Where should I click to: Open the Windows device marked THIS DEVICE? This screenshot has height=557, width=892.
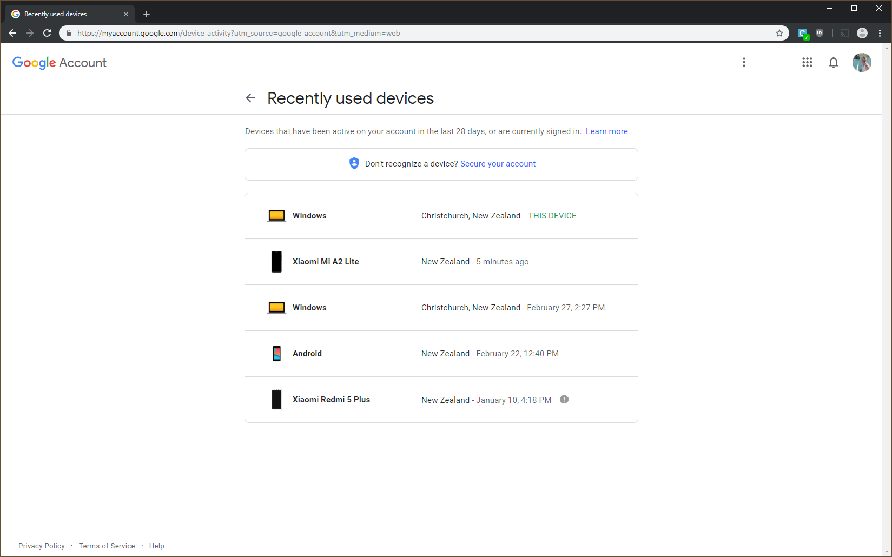(x=441, y=216)
